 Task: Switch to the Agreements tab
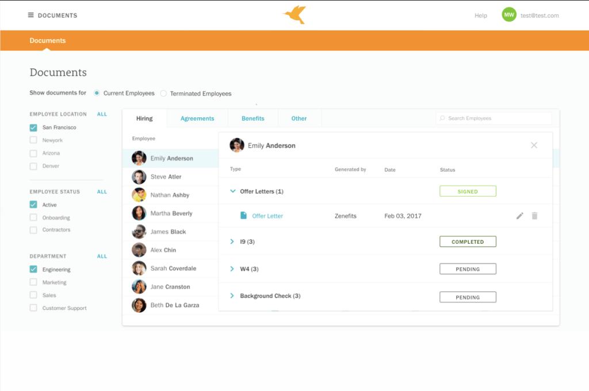(197, 118)
